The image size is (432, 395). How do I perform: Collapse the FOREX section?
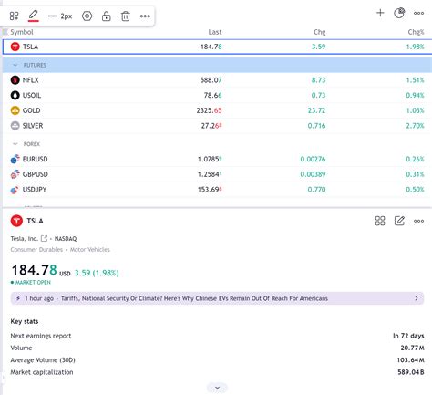point(15,144)
